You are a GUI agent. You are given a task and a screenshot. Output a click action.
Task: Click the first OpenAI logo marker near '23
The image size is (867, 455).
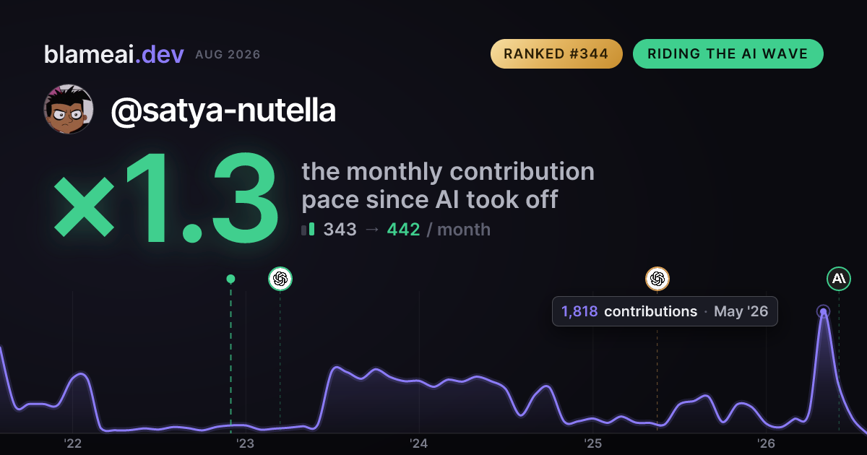click(280, 279)
